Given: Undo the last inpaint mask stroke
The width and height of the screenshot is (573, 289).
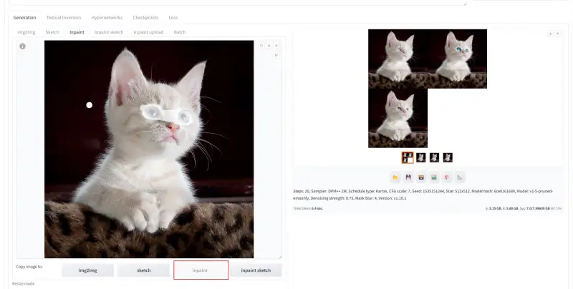Looking at the screenshot, I should point(261,46).
